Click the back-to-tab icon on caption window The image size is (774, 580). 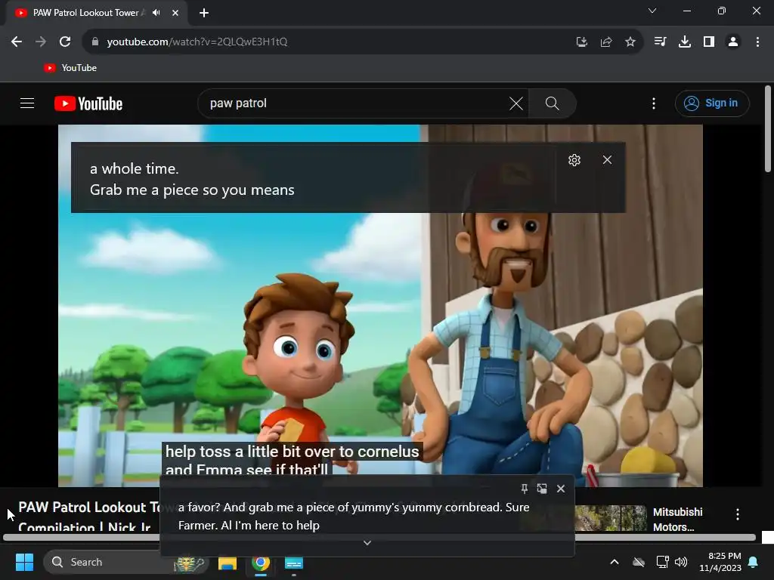[x=542, y=489]
